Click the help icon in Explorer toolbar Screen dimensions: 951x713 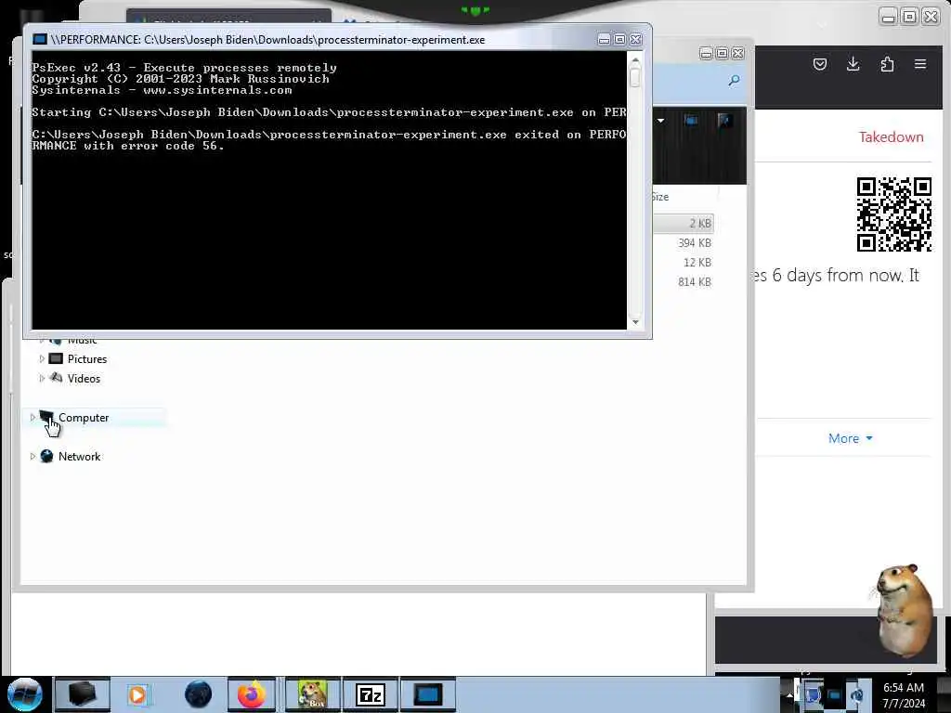pyautogui.click(x=724, y=120)
